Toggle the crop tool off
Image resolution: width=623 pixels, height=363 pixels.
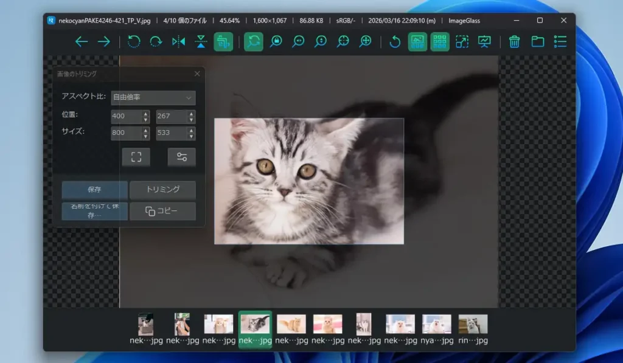pos(223,42)
